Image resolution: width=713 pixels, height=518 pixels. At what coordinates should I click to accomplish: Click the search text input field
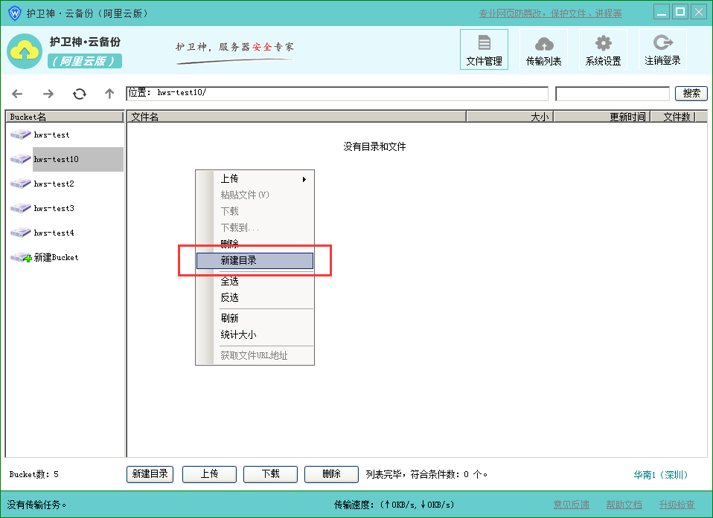coord(612,94)
